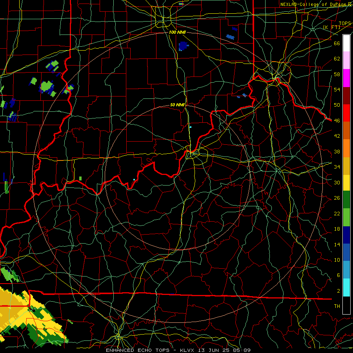Click the '30' legend value label
This screenshot has width=353, height=353.
[337, 182]
